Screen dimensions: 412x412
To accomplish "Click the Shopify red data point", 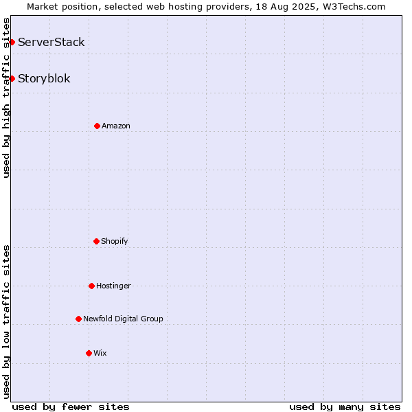I will pyautogui.click(x=96, y=241).
